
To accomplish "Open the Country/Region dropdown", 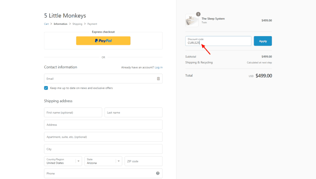I will (x=63, y=161).
